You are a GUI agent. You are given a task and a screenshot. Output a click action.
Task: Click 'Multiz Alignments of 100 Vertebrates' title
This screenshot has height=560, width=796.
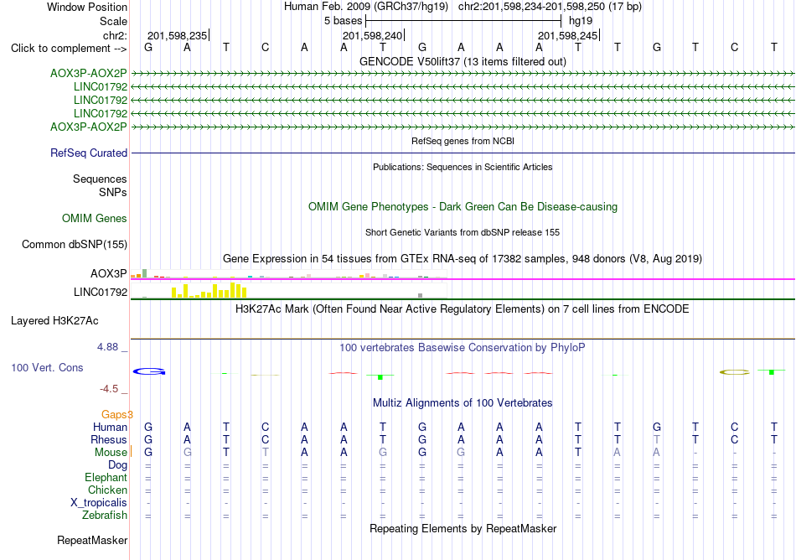tap(463, 403)
